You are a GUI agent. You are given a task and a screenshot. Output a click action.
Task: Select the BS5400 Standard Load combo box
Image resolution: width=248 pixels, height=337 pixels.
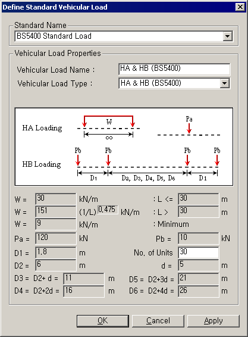[124, 36]
